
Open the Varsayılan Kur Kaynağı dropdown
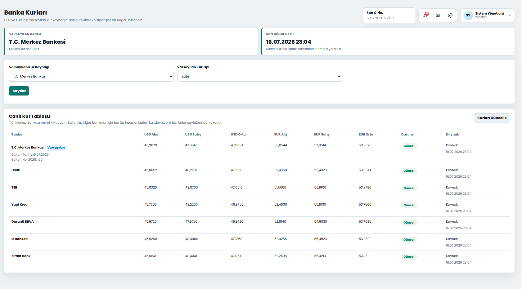91,76
